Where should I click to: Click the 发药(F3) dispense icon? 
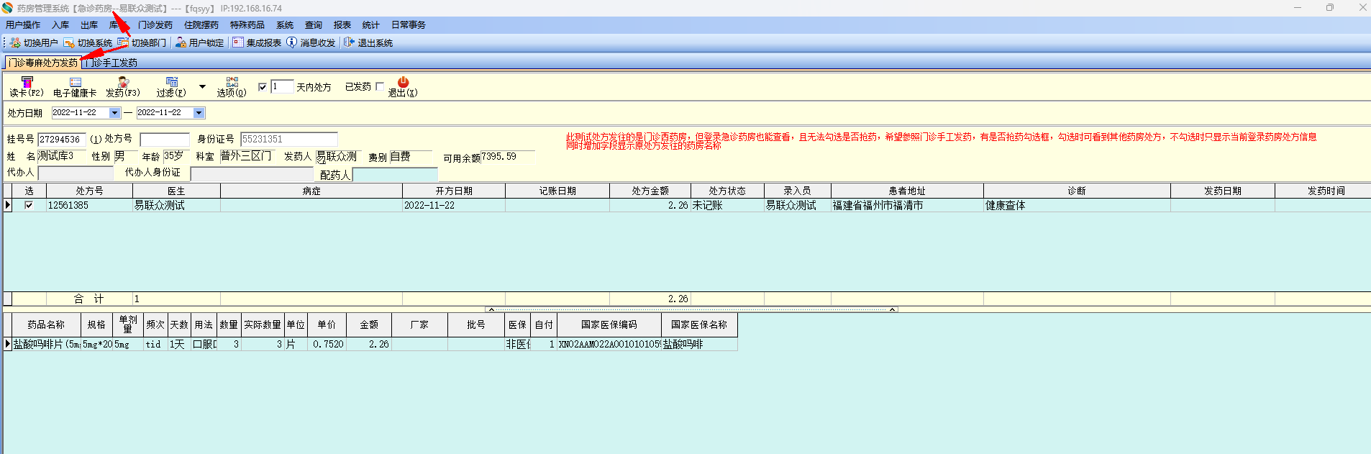[x=123, y=82]
